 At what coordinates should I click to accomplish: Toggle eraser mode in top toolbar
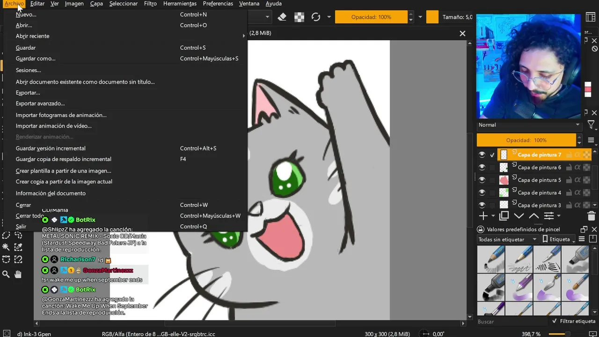pos(282,17)
